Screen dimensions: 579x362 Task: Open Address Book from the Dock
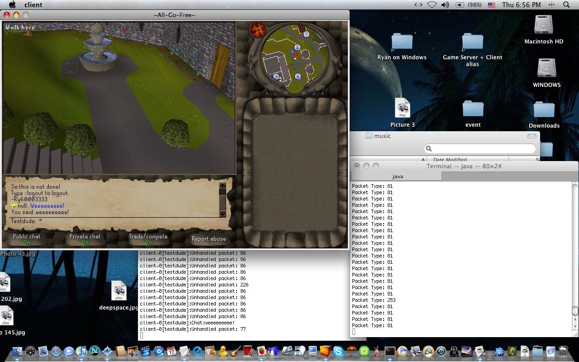click(120, 351)
